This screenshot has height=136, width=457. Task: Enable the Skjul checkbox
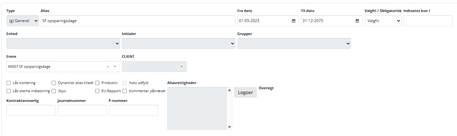[x=54, y=91]
